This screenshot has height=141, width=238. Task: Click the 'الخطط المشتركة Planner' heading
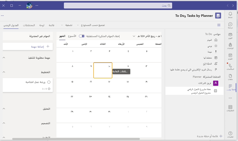click(207, 77)
